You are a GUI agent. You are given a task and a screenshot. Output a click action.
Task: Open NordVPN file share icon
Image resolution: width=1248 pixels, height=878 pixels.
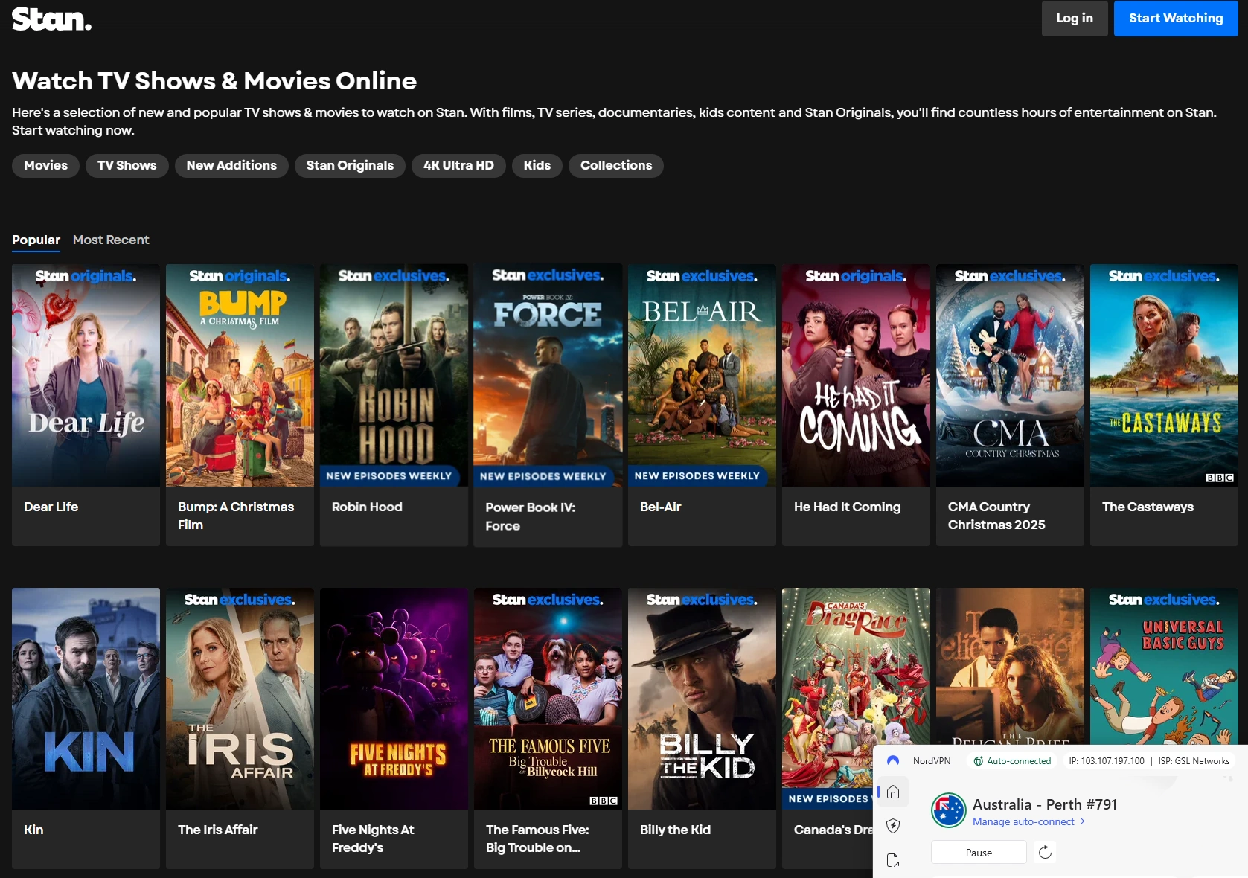pyautogui.click(x=893, y=860)
